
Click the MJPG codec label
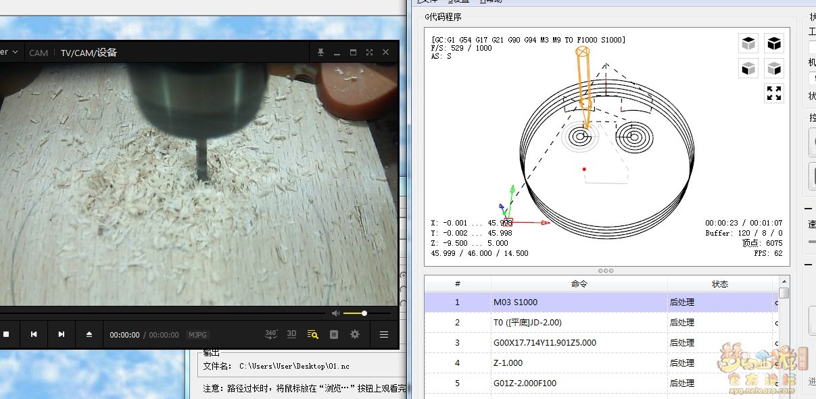[x=197, y=335]
